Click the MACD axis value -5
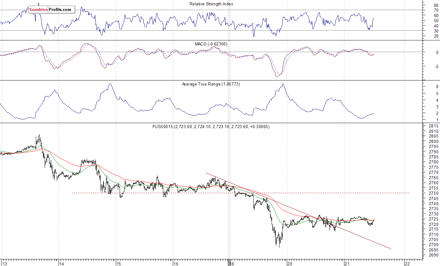The width and height of the screenshot is (440, 266). pos(437,67)
